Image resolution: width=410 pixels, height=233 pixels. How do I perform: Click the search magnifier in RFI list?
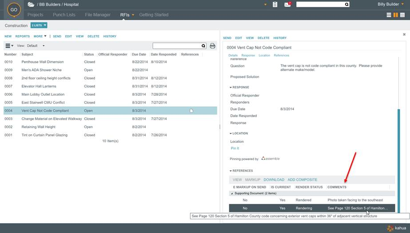click(x=203, y=46)
